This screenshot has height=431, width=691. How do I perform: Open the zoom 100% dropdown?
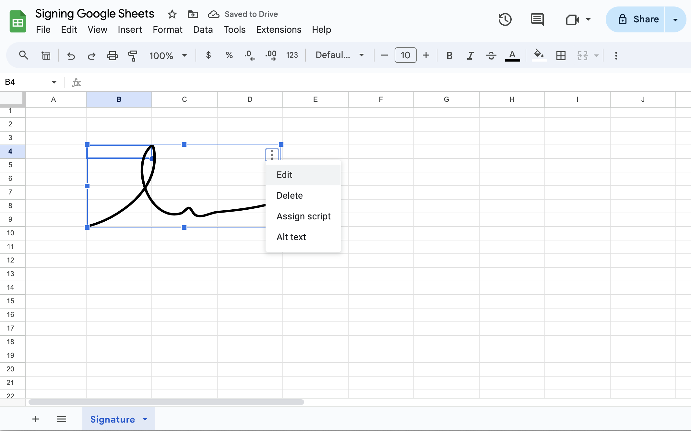168,55
